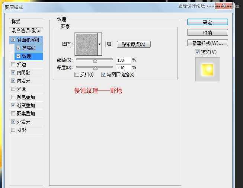Enable the 描边 checkbox
This screenshot has height=188, width=243.
[x=13, y=64]
